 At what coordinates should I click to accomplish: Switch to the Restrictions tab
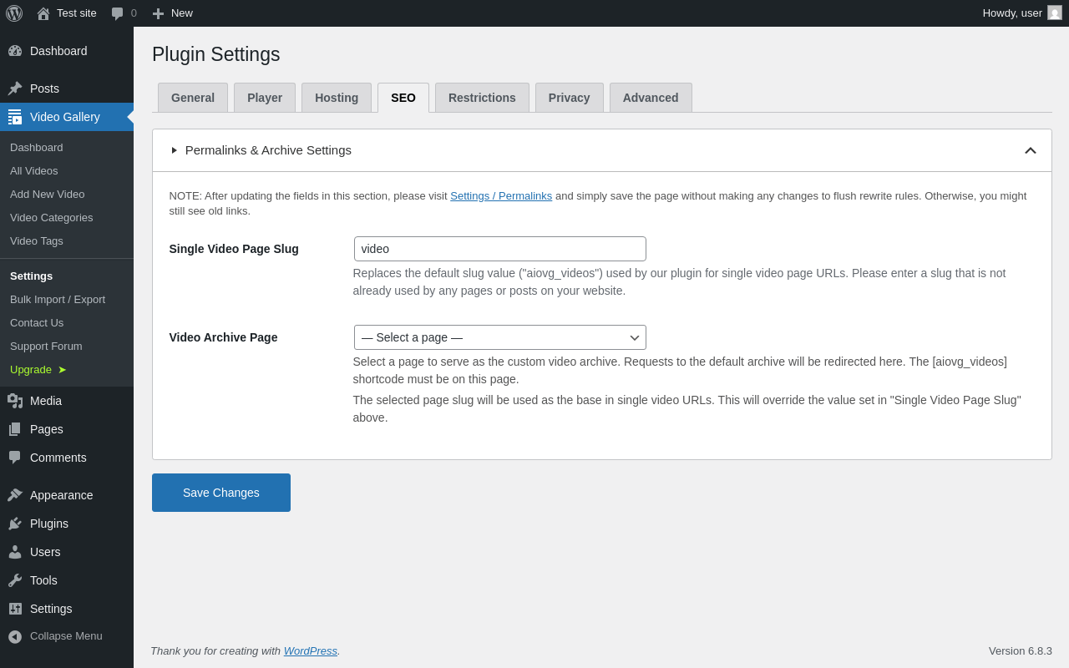[x=482, y=98]
